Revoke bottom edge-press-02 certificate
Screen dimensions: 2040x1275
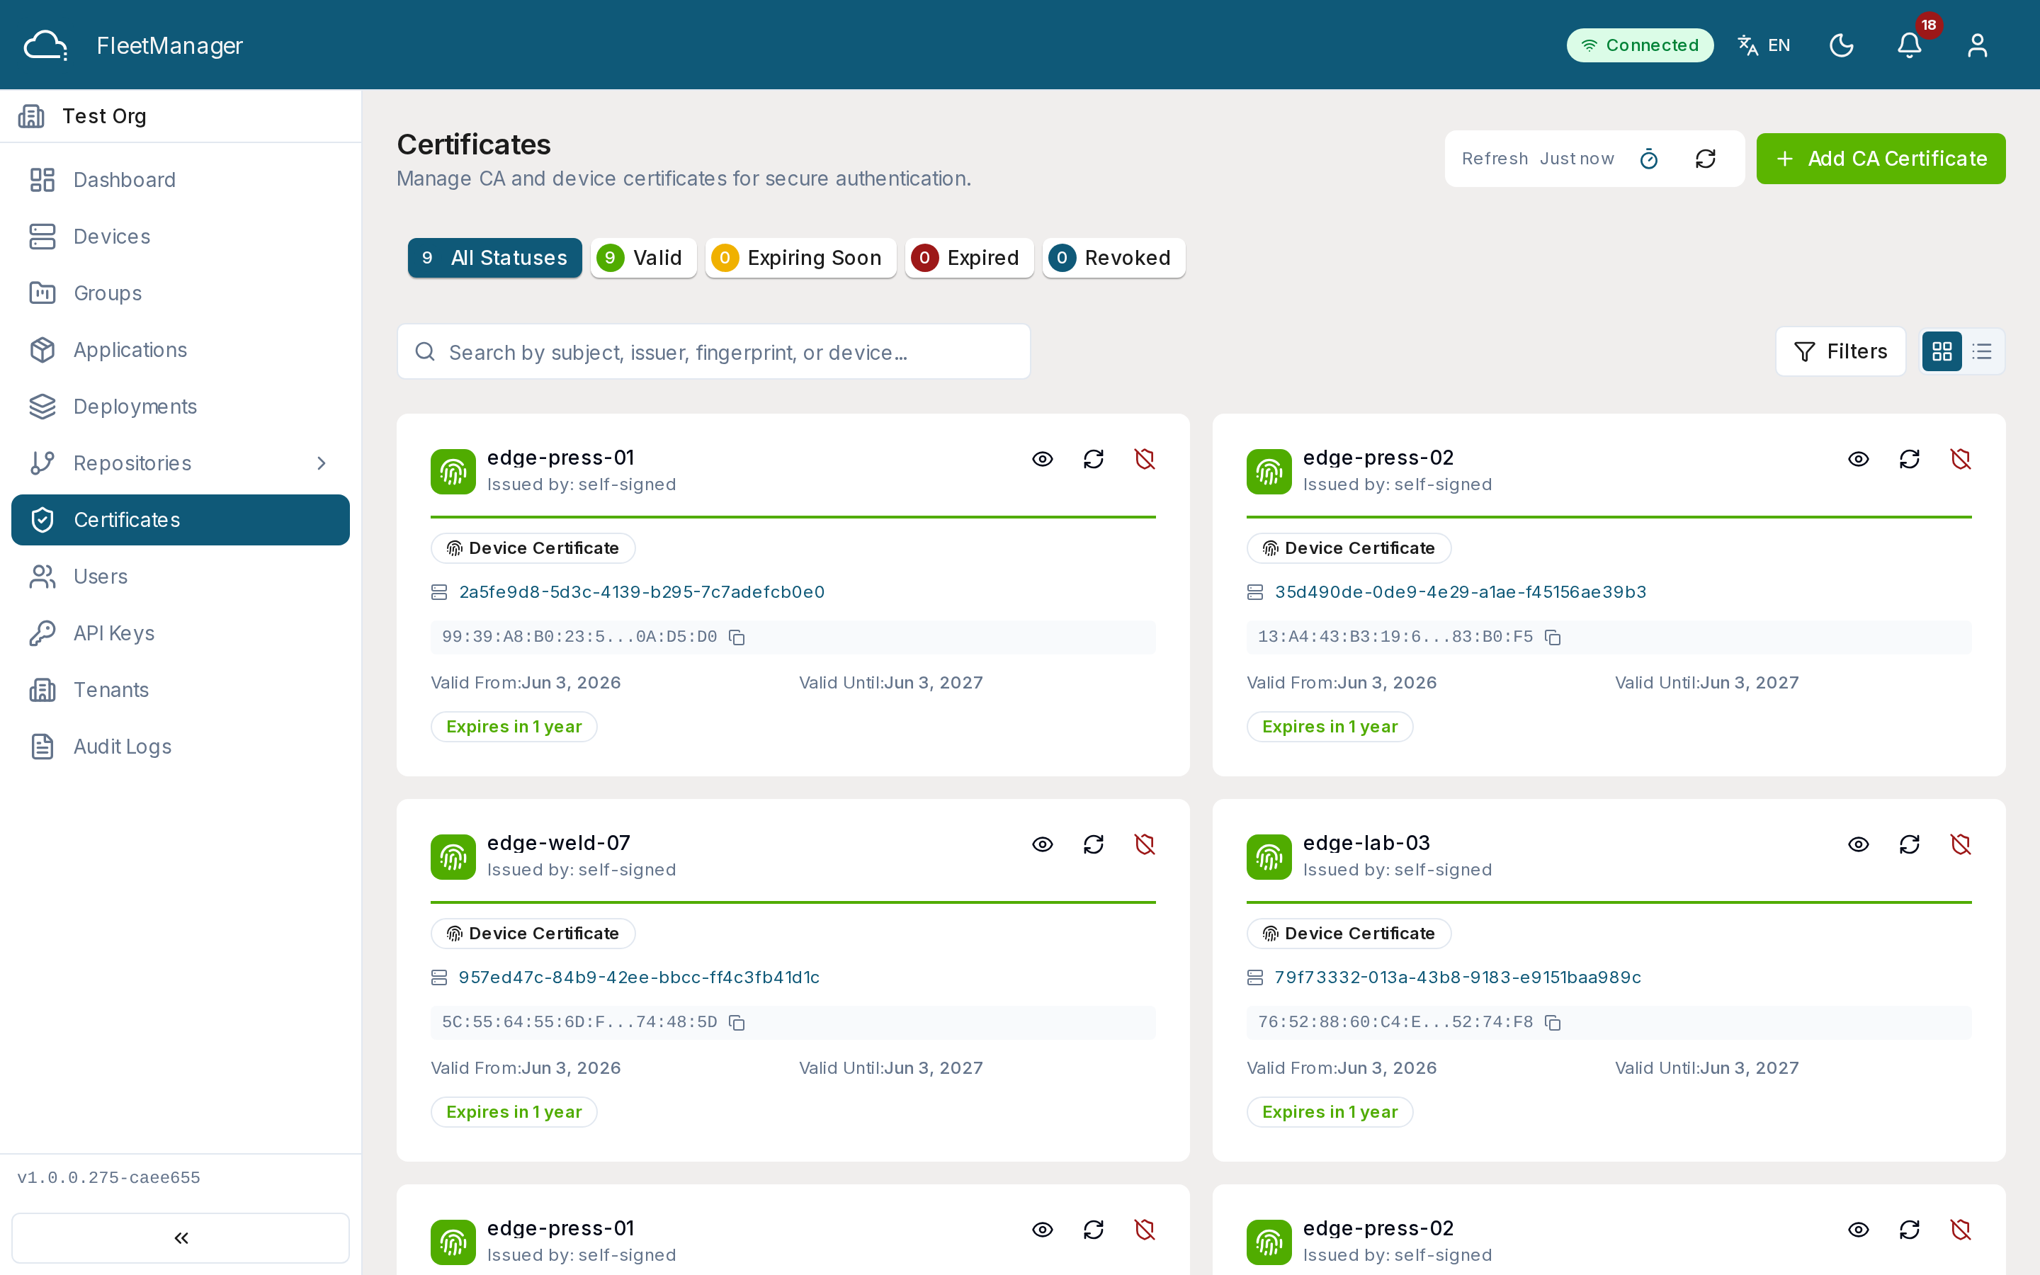pyautogui.click(x=1961, y=1230)
